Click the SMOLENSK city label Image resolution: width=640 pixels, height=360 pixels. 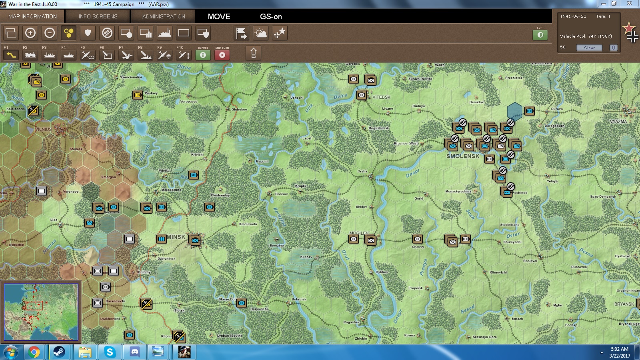pyautogui.click(x=463, y=156)
